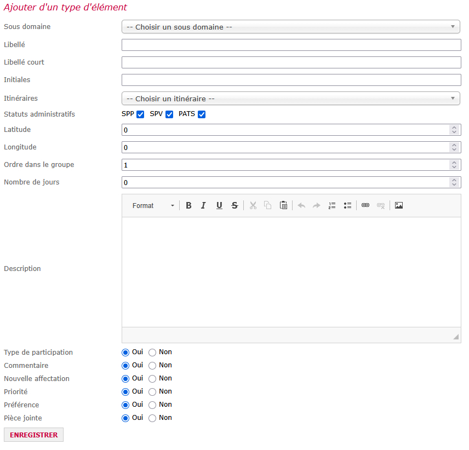Apply bold formatting in description editor
469x450 pixels.
(188, 206)
